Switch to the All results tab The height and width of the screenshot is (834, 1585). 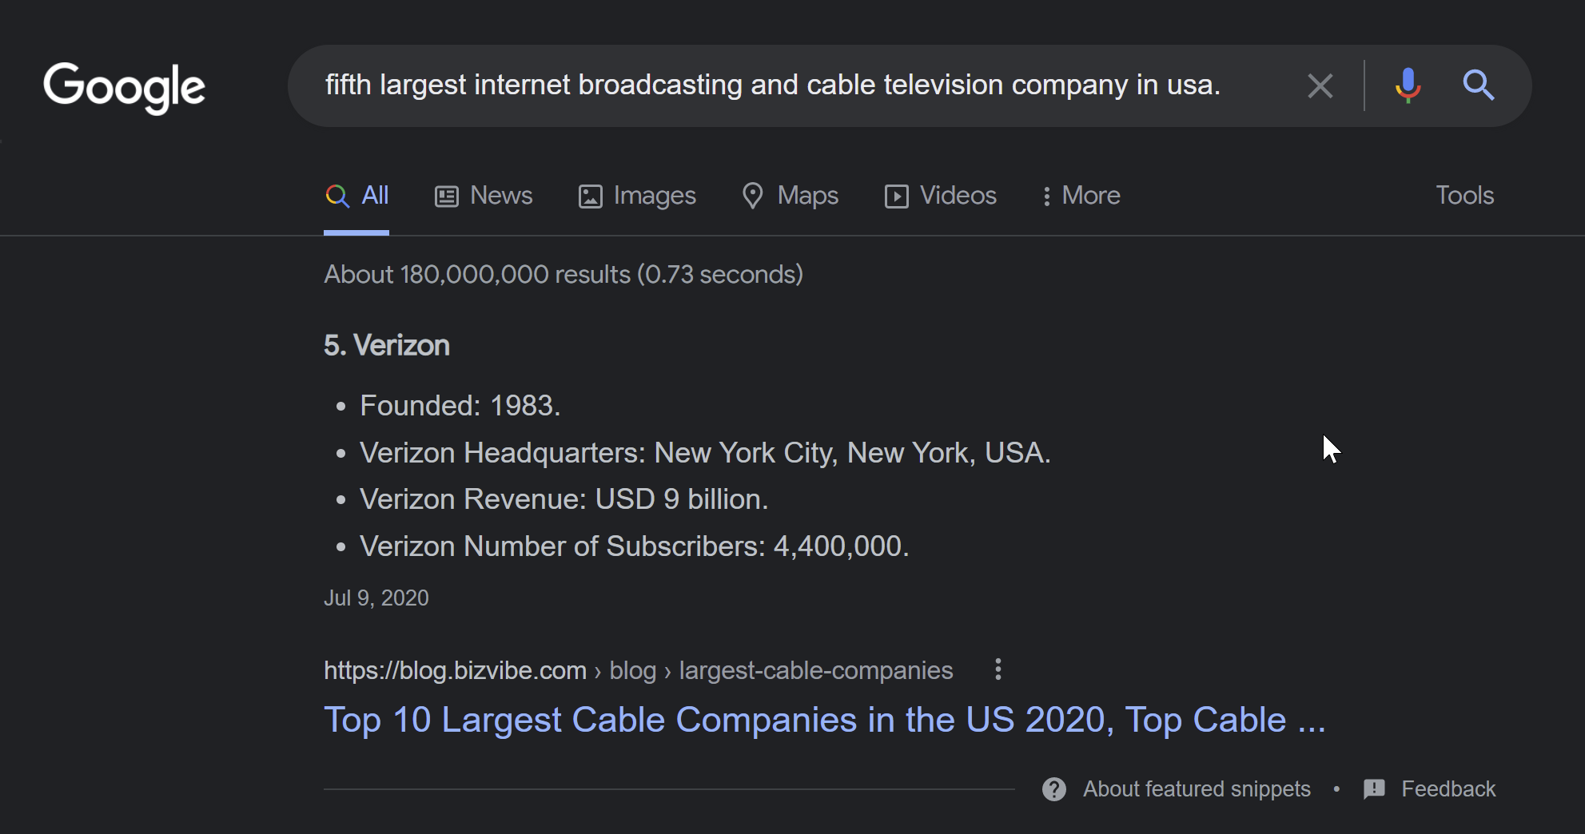(x=356, y=196)
